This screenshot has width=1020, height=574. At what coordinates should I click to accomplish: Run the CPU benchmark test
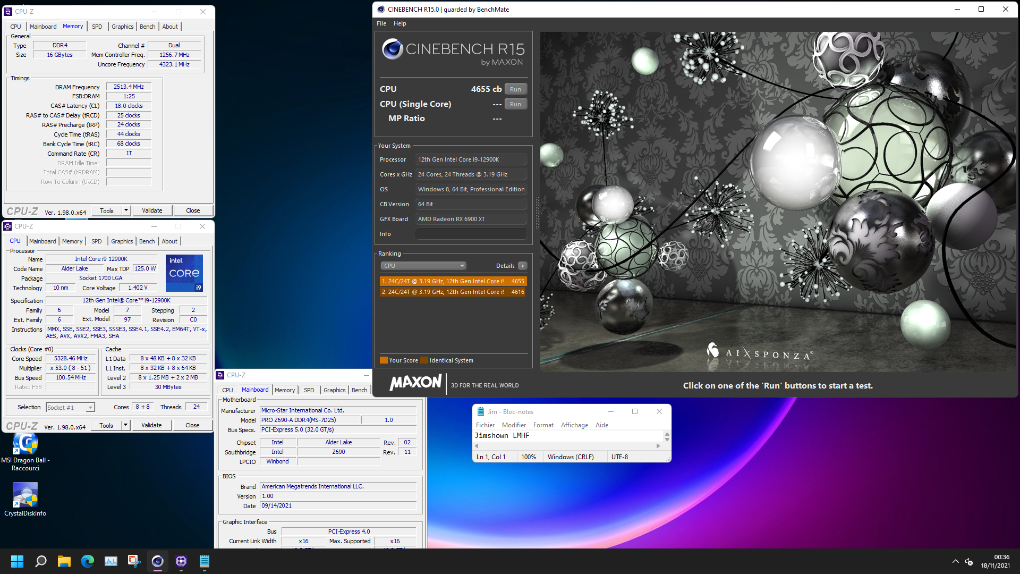click(x=516, y=89)
